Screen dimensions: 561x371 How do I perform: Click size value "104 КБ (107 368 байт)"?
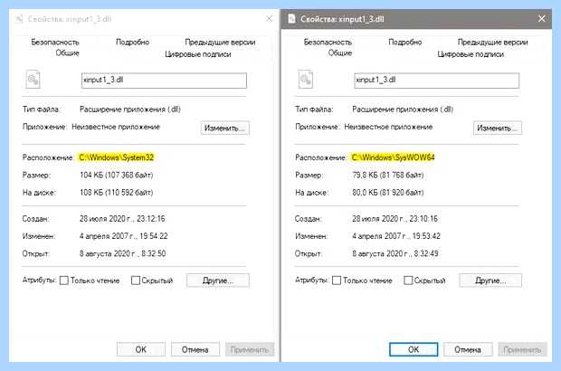[117, 175]
